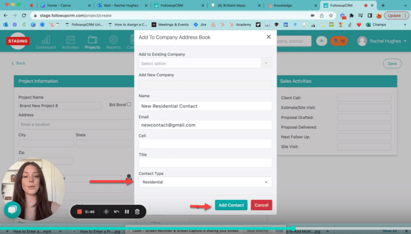Screen dimensions: 411x234
Task: Click the Cell field in dialog
Action: tap(205, 144)
